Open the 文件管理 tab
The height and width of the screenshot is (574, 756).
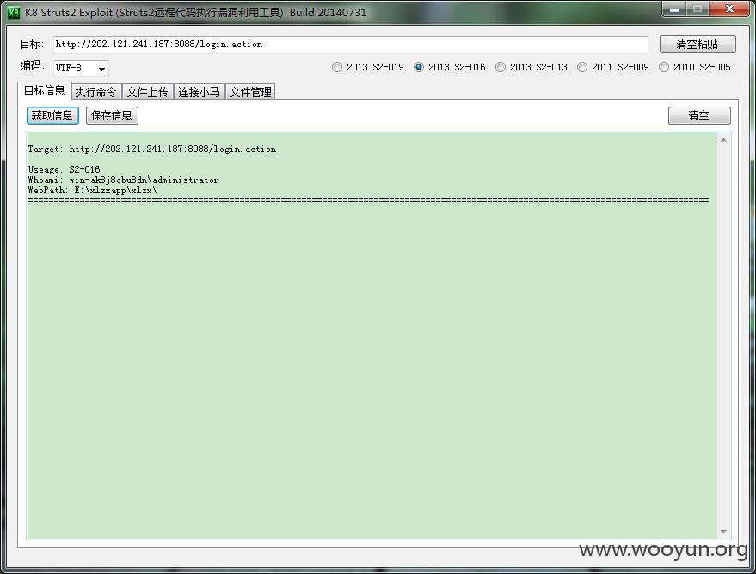[251, 92]
